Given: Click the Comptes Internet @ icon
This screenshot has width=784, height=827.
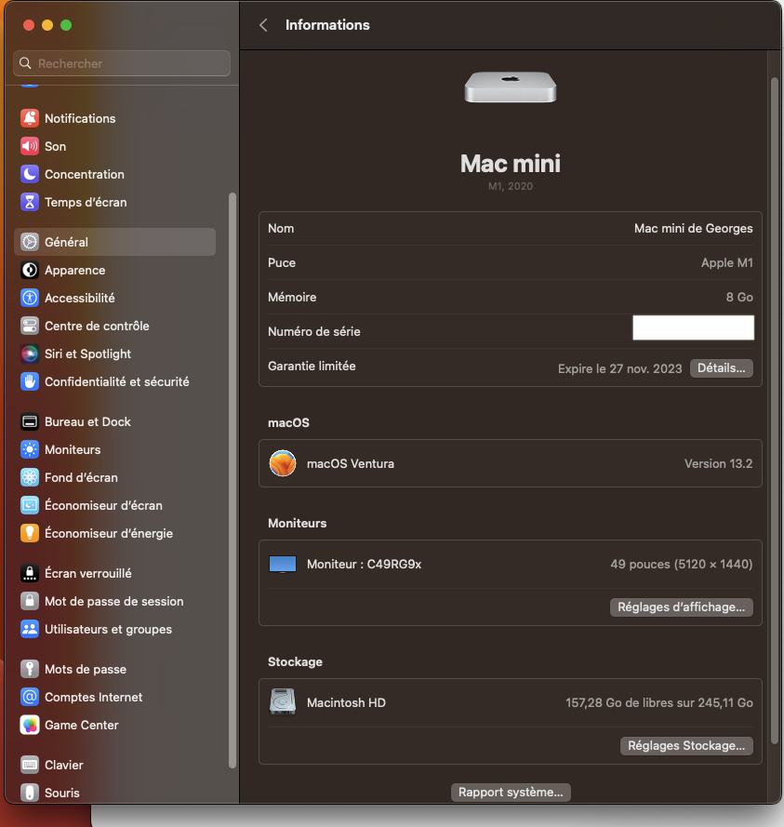Looking at the screenshot, I should (x=30, y=698).
